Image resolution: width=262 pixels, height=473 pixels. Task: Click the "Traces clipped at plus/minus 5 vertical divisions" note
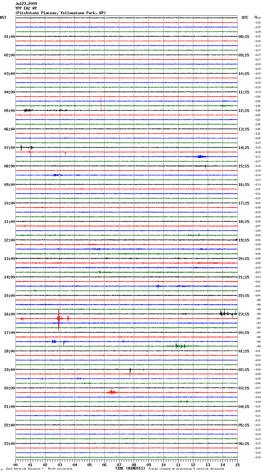point(186,469)
